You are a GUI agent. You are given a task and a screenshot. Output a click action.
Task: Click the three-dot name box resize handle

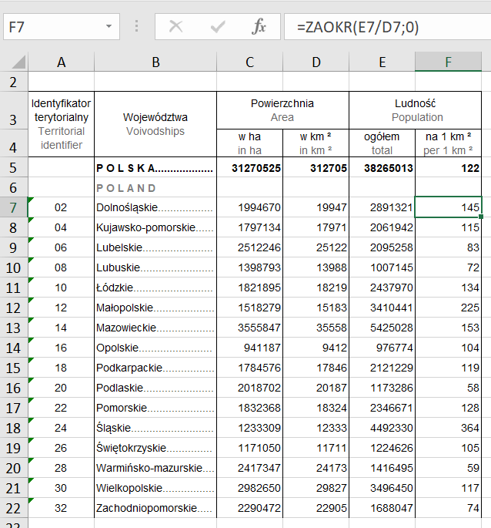tap(137, 27)
